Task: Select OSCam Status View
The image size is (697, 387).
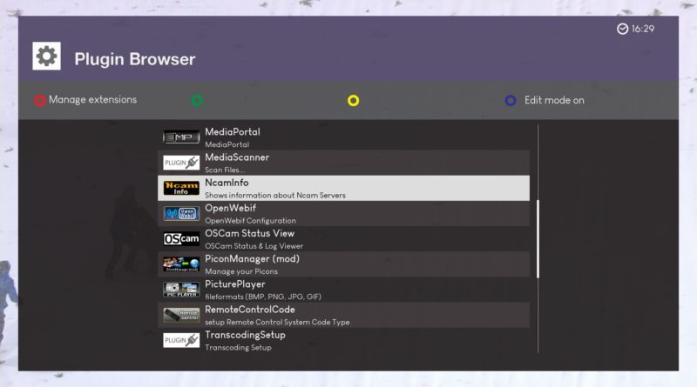Action: [x=249, y=233]
